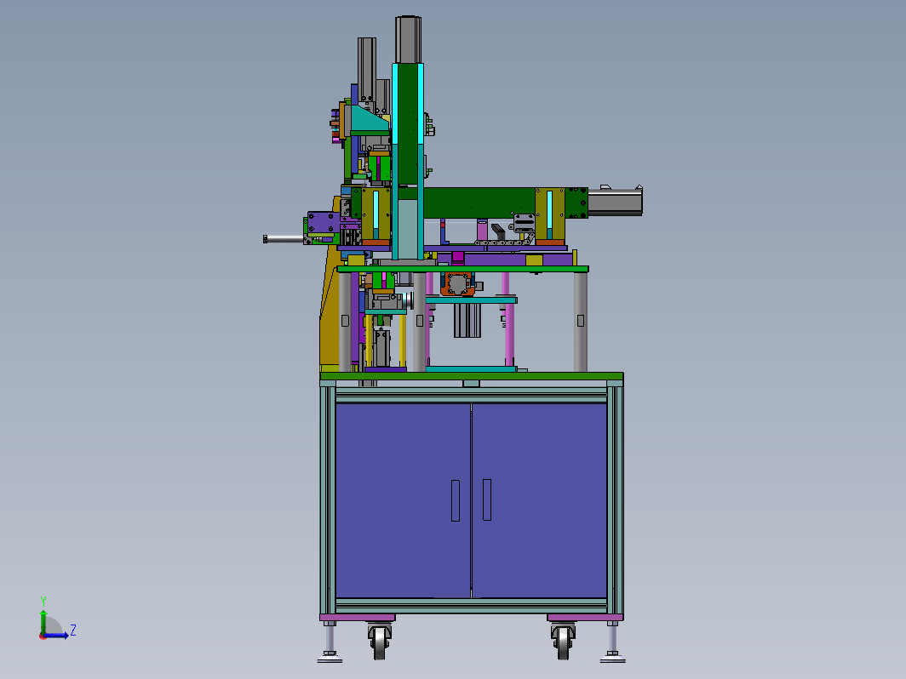The height and width of the screenshot is (679, 906).
Task: Pick the horizontal dark green beam
Action: (x=479, y=203)
